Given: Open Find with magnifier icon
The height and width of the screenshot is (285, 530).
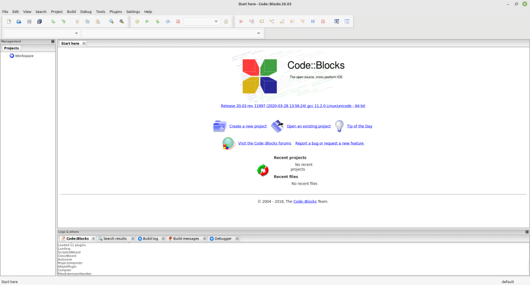Looking at the screenshot, I should 111,21.
